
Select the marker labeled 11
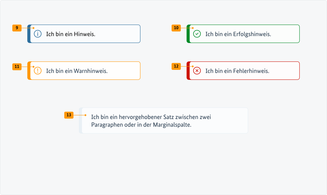pos(17,67)
